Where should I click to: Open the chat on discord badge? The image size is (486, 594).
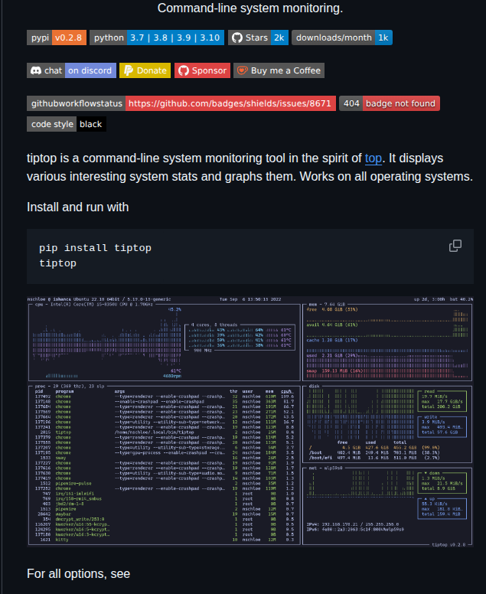pyautogui.click(x=72, y=70)
